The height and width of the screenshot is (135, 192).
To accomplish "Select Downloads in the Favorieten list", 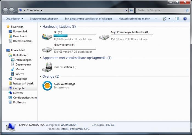I will pos(20,36).
